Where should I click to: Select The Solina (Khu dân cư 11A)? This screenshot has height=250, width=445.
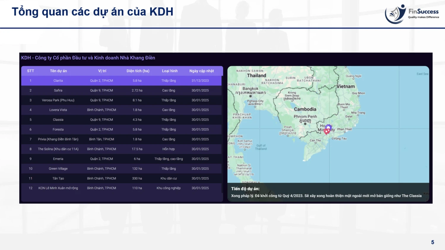[121, 149]
